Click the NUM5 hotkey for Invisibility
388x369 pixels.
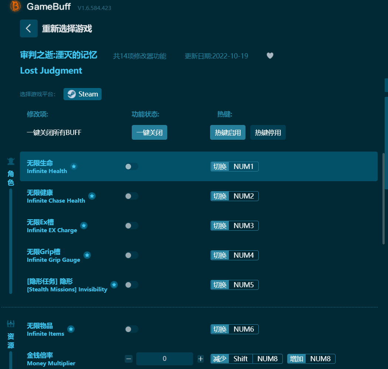tap(234, 285)
